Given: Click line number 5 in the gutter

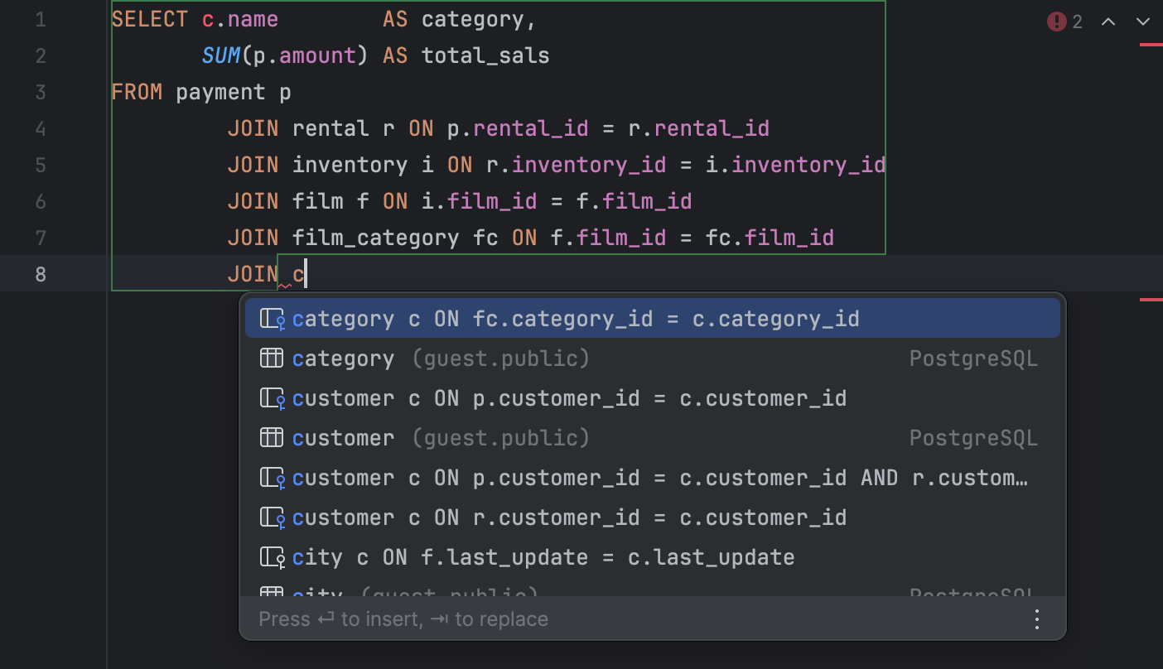Looking at the screenshot, I should coord(40,165).
